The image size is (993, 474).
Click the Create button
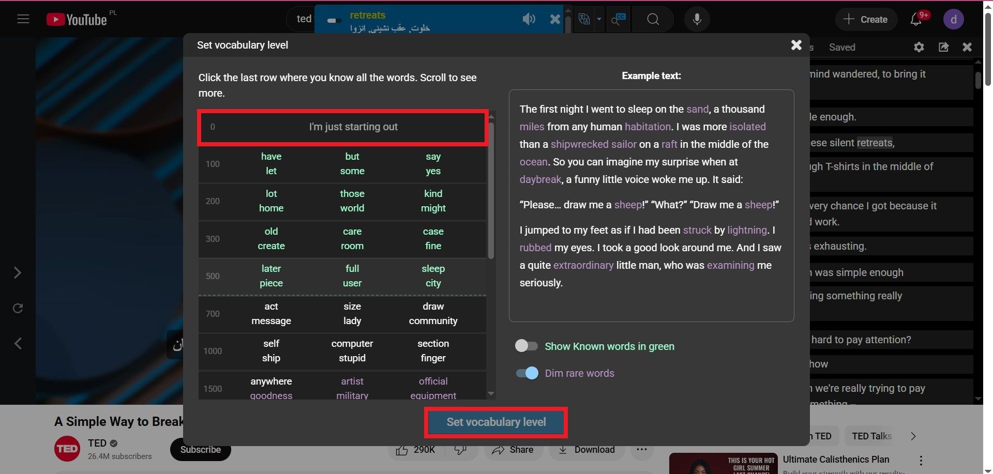[x=866, y=19]
